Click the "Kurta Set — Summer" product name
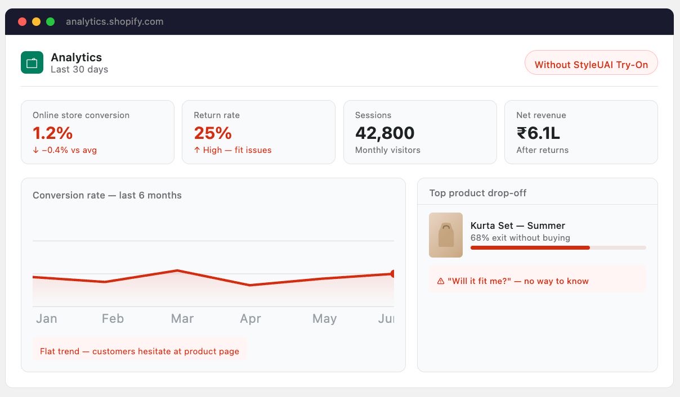680x397 pixels. coord(518,226)
